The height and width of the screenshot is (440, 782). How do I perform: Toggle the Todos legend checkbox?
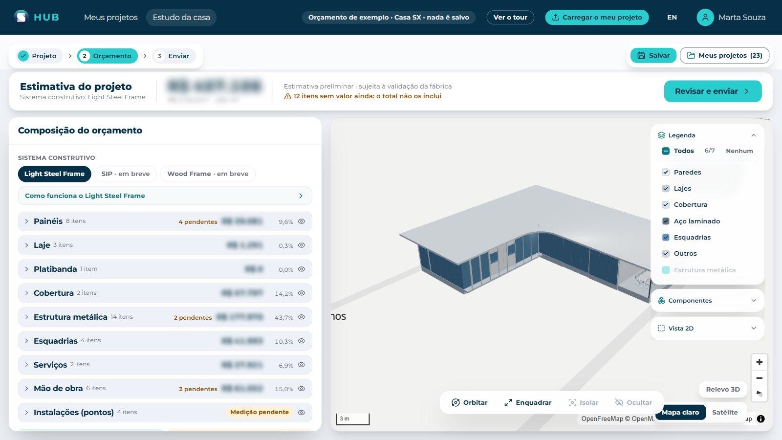coord(665,151)
